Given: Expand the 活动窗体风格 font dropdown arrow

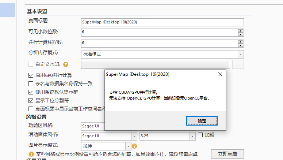Looking at the screenshot, I should click(x=134, y=136).
